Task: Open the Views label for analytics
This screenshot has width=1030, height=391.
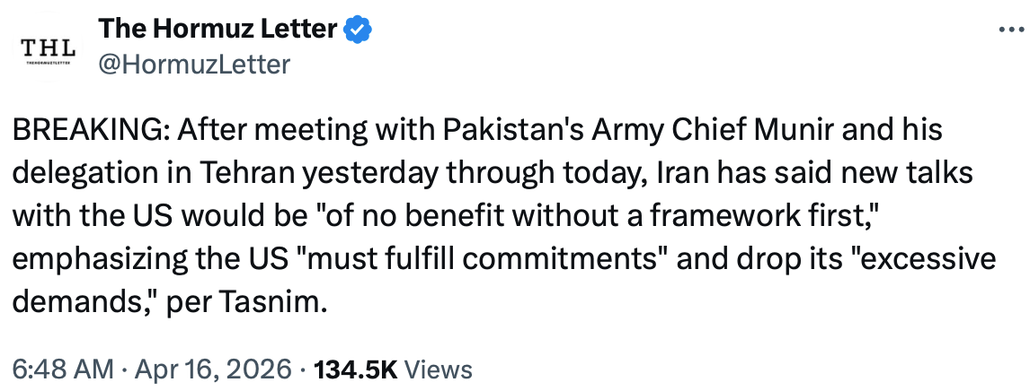Action: [440, 369]
